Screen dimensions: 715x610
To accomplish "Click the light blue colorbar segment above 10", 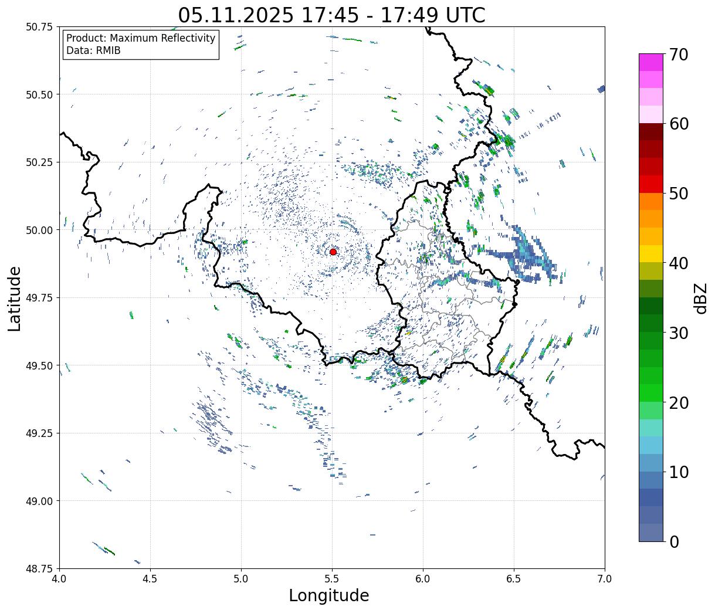I will point(651,462).
